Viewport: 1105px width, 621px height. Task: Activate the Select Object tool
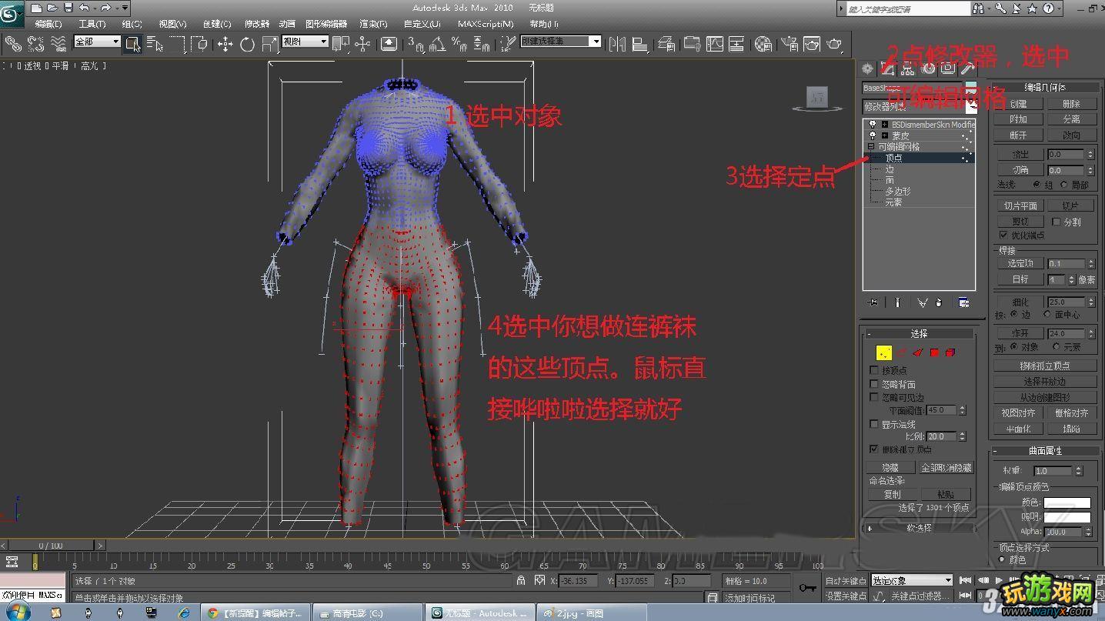[132, 44]
